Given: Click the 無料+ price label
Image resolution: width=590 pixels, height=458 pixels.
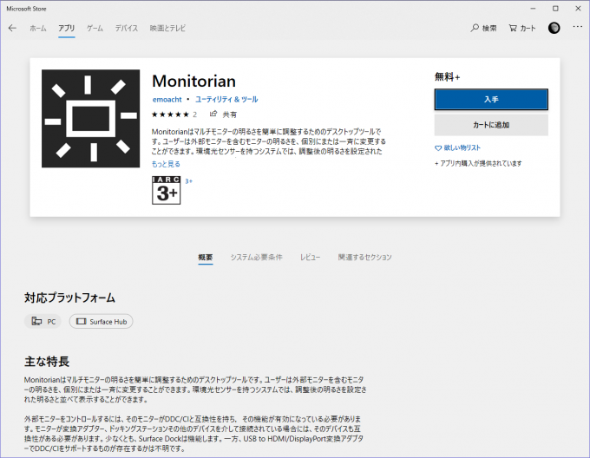Looking at the screenshot, I should click(x=448, y=77).
